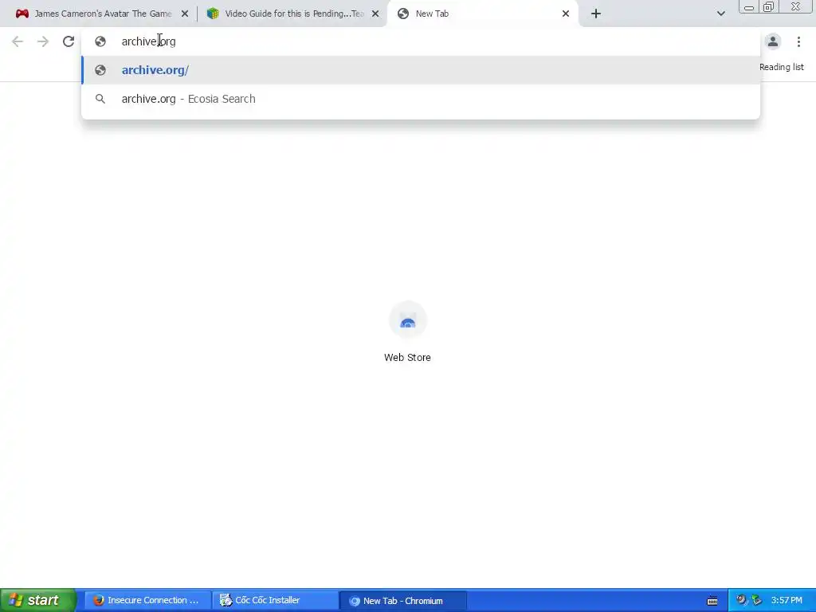Screen dimensions: 816x612
Task: Restore down the Chromium window
Action: 769,6
